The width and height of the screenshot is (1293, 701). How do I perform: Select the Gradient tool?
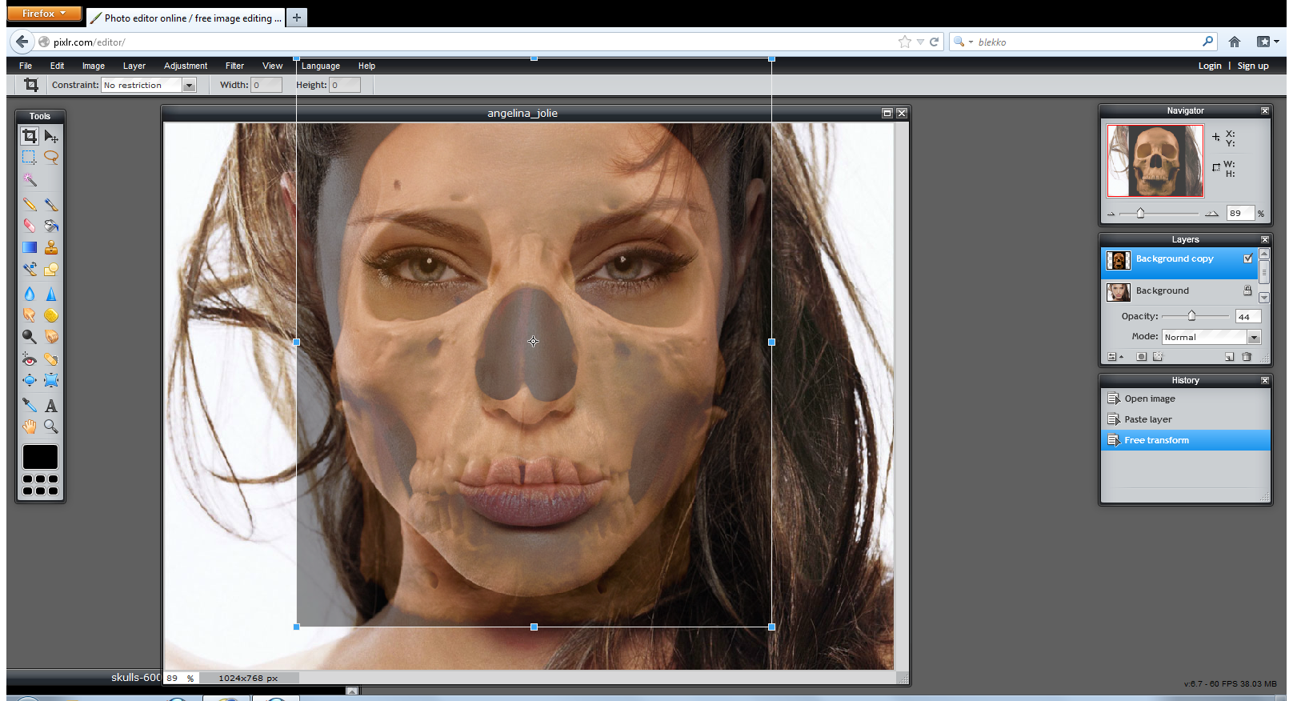(x=30, y=247)
